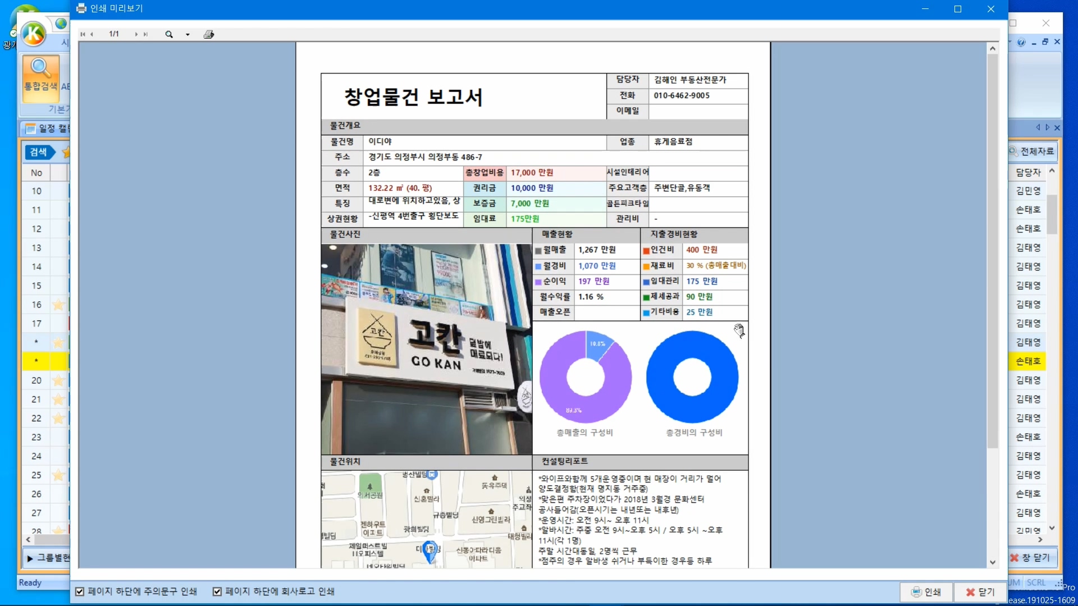Select the 검색 tab
1078x606 pixels.
point(38,152)
